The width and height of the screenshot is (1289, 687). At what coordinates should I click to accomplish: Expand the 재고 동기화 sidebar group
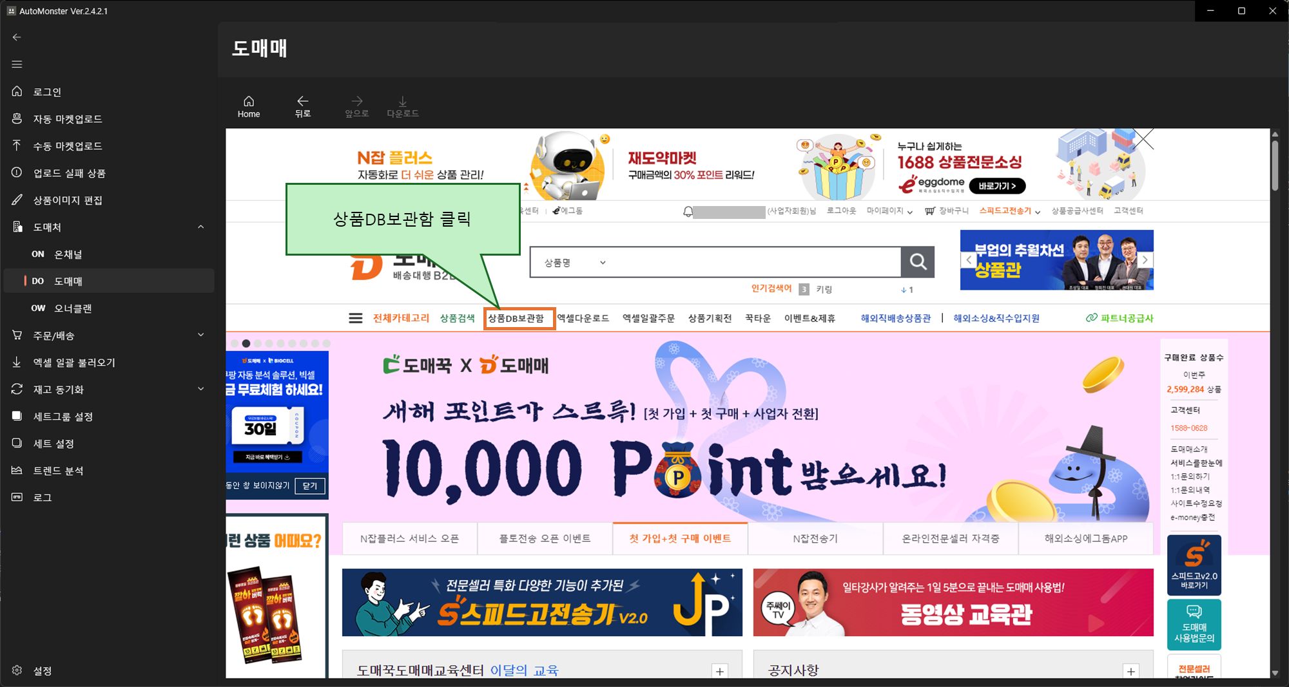(108, 390)
